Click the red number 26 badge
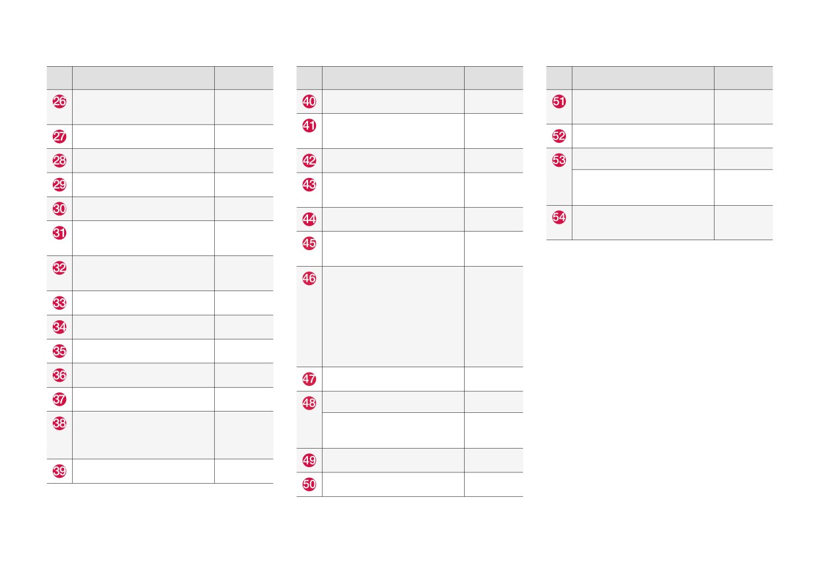 pos(59,102)
